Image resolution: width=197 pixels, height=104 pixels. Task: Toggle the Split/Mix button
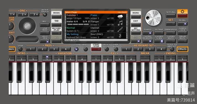pos(45,41)
